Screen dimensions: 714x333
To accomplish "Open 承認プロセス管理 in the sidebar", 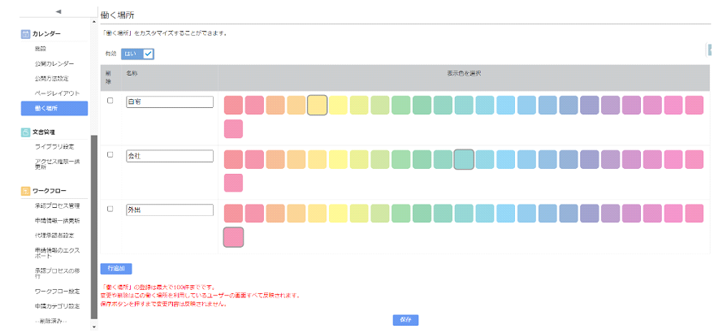I will (x=57, y=205).
